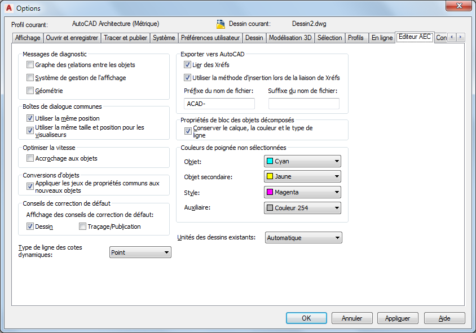Open the Objet secondaire color dropdown
The height and width of the screenshot is (333, 476).
click(x=302, y=176)
